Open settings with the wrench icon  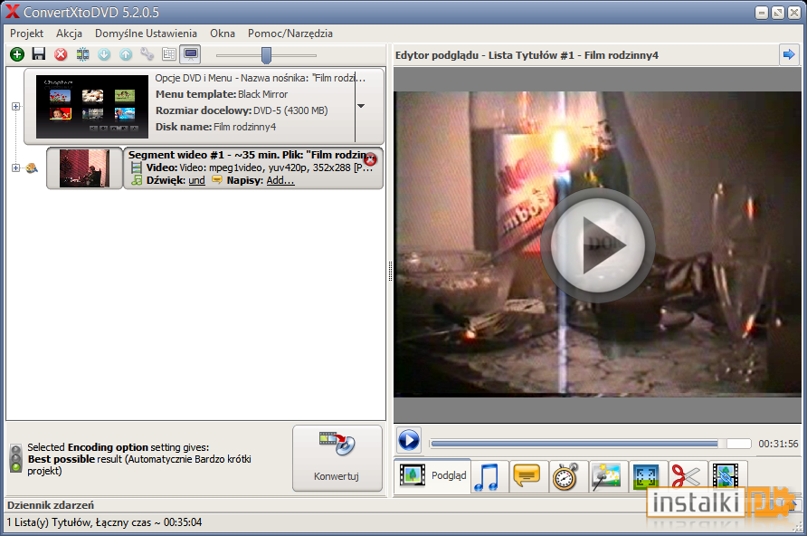(147, 54)
